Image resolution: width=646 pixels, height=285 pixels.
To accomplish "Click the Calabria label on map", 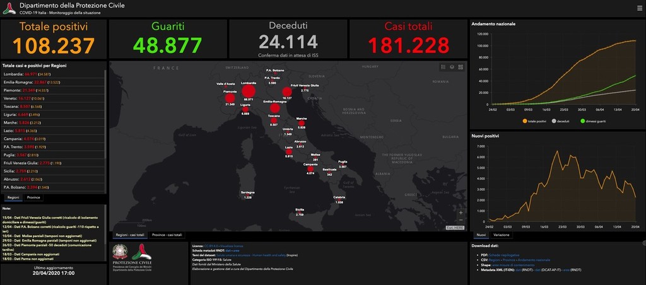I will (x=339, y=197).
